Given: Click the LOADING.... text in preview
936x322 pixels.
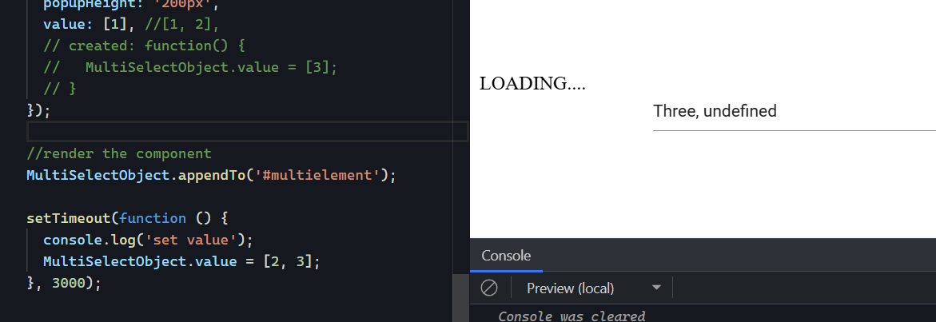Looking at the screenshot, I should click(x=532, y=83).
